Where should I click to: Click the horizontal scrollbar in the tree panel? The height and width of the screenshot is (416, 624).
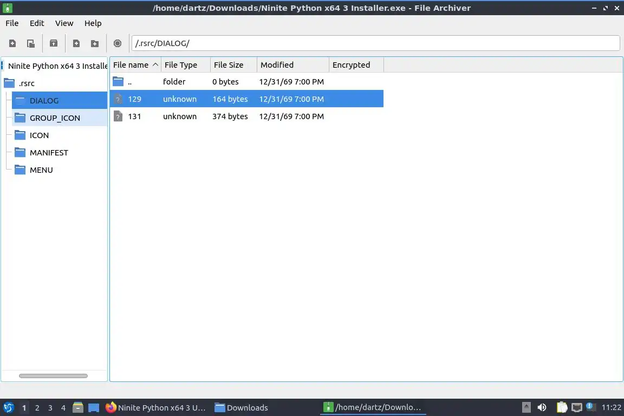click(53, 376)
